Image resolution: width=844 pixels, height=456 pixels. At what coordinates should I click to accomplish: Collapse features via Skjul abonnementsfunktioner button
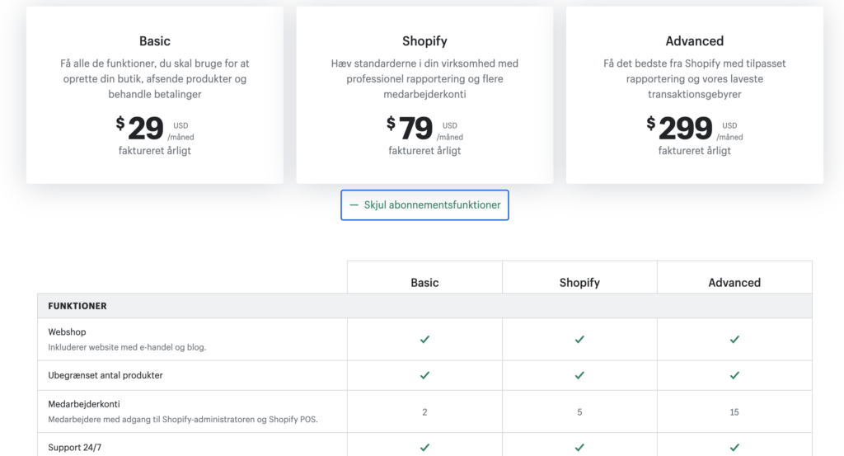pos(424,204)
